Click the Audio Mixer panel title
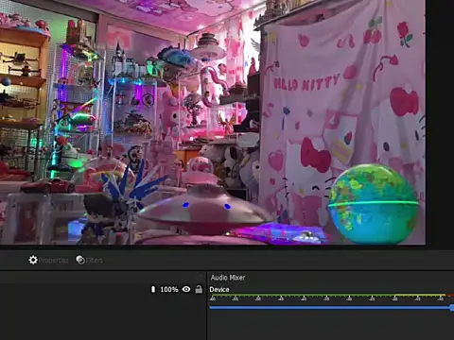This screenshot has height=340, width=454. [x=228, y=278]
